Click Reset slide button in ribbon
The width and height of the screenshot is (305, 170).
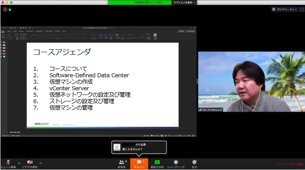point(23,36)
